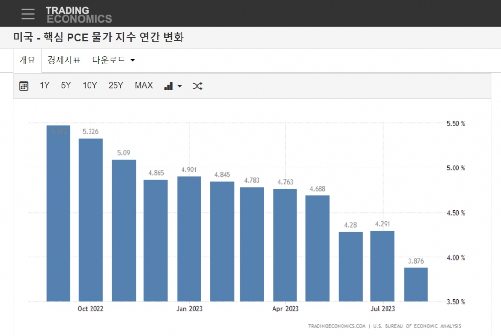
Task: Click the 5.326 bar for Oct 2022
Action: (x=91, y=220)
